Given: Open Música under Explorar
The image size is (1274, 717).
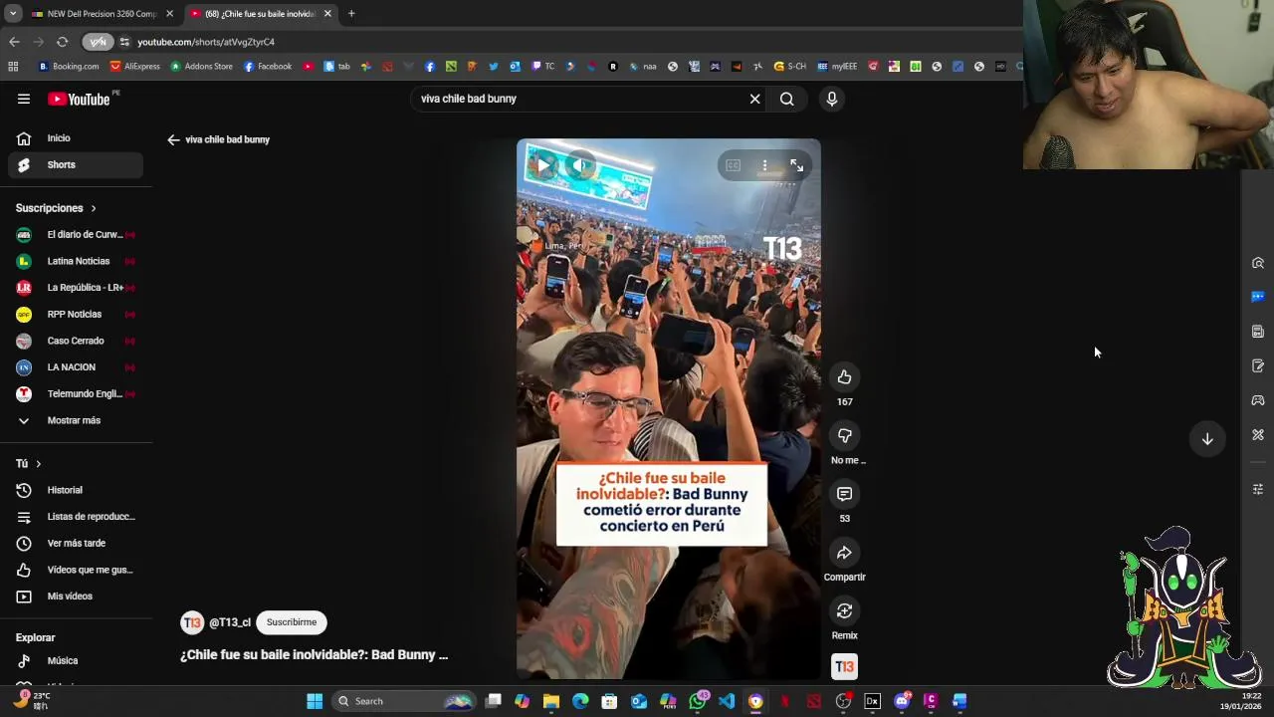Looking at the screenshot, I should coord(76,660).
